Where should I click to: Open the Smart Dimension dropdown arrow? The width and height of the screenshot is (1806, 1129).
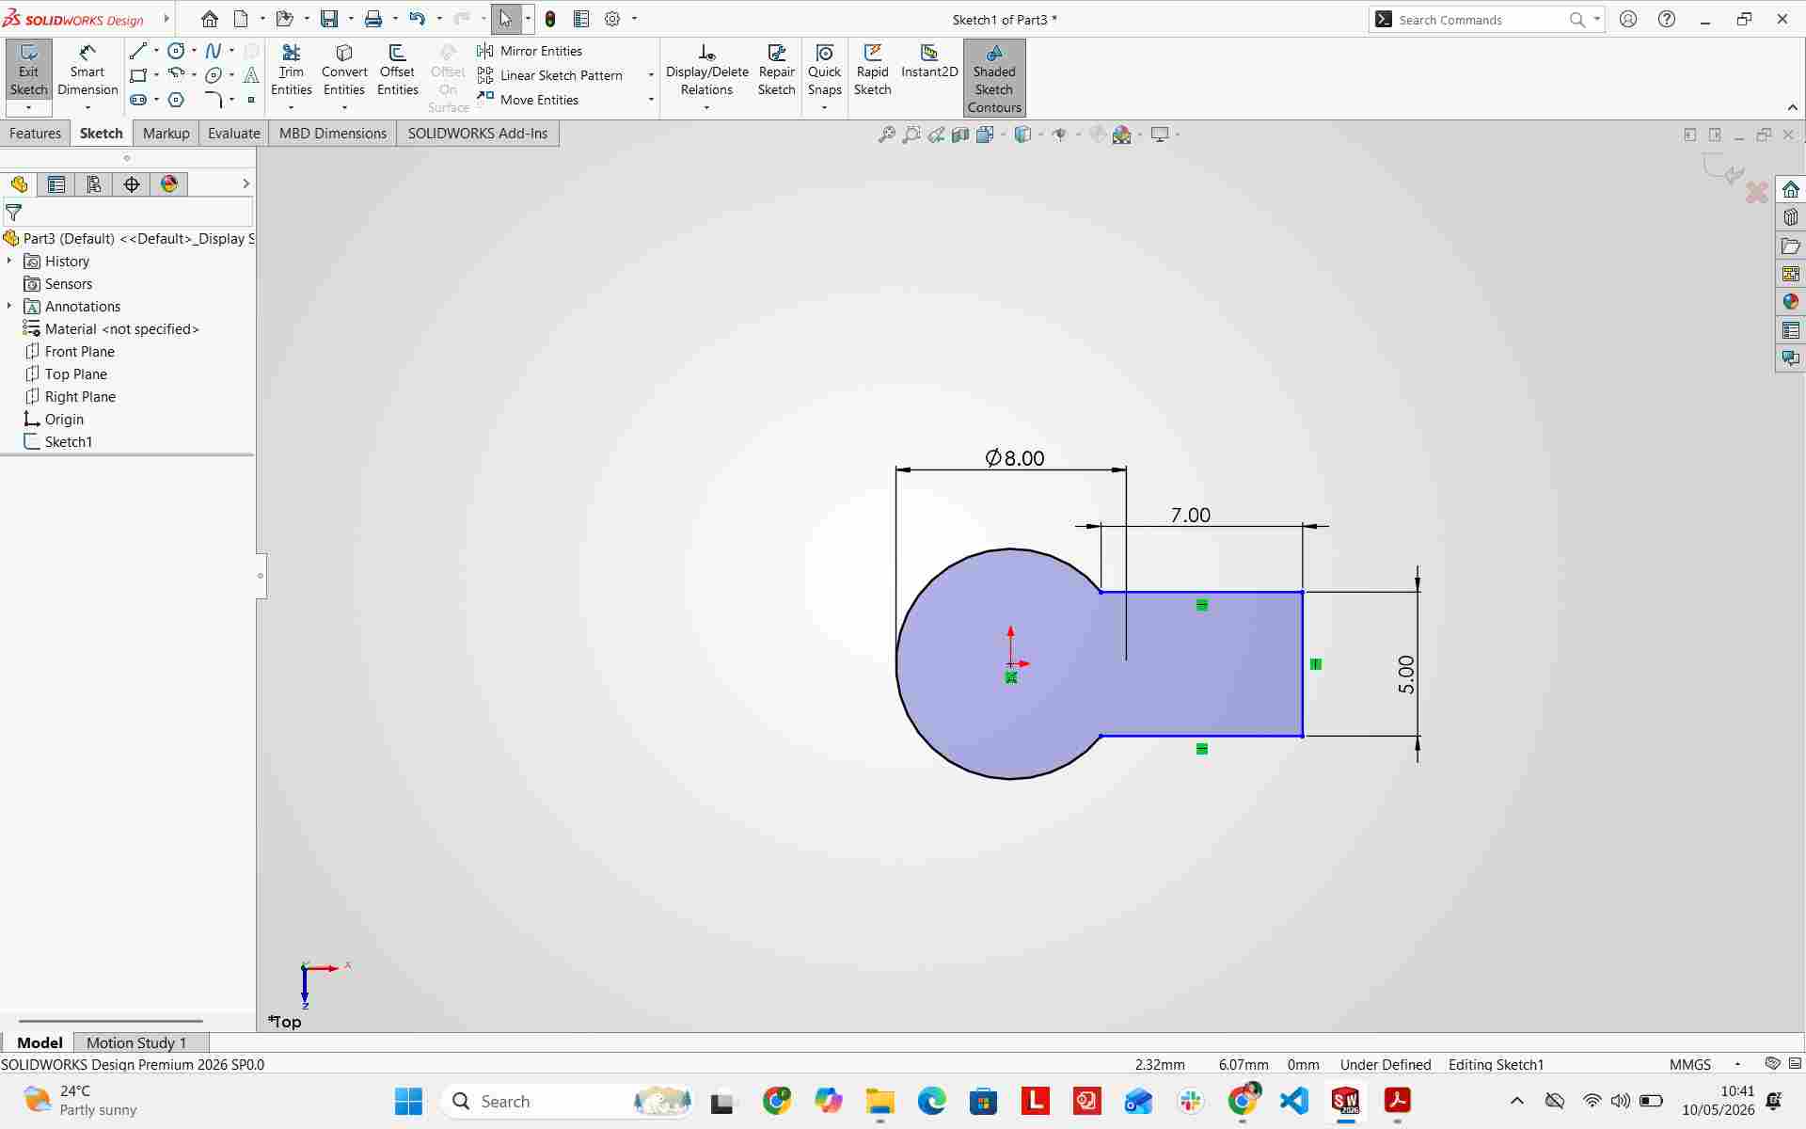point(87,107)
